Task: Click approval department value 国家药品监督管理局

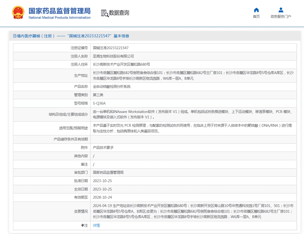Action: coord(108,172)
